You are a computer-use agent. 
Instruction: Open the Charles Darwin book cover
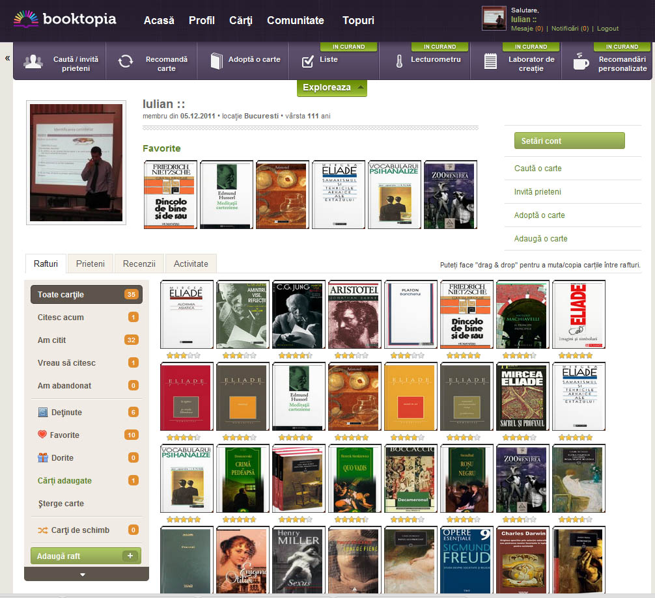(523, 560)
